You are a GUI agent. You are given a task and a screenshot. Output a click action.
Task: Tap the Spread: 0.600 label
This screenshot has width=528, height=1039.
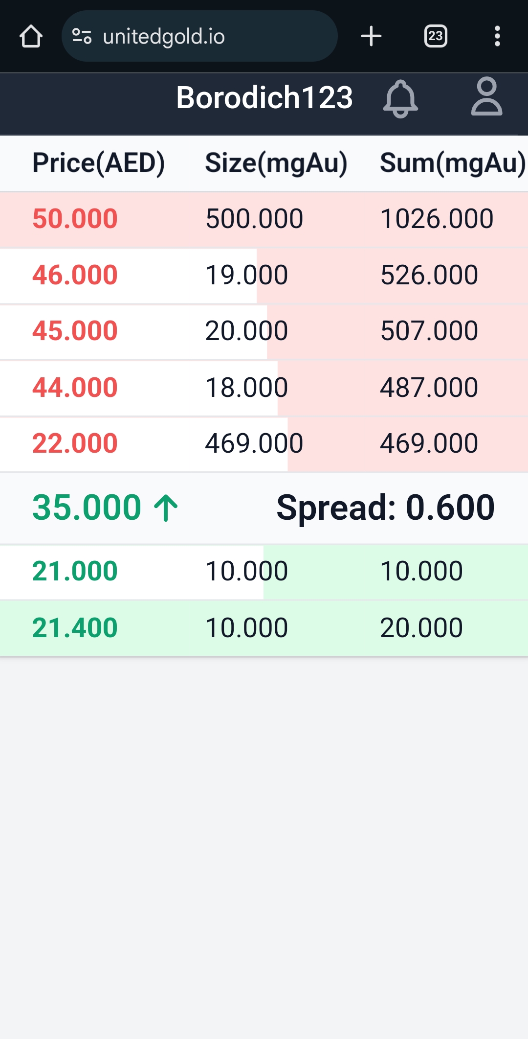pos(385,508)
